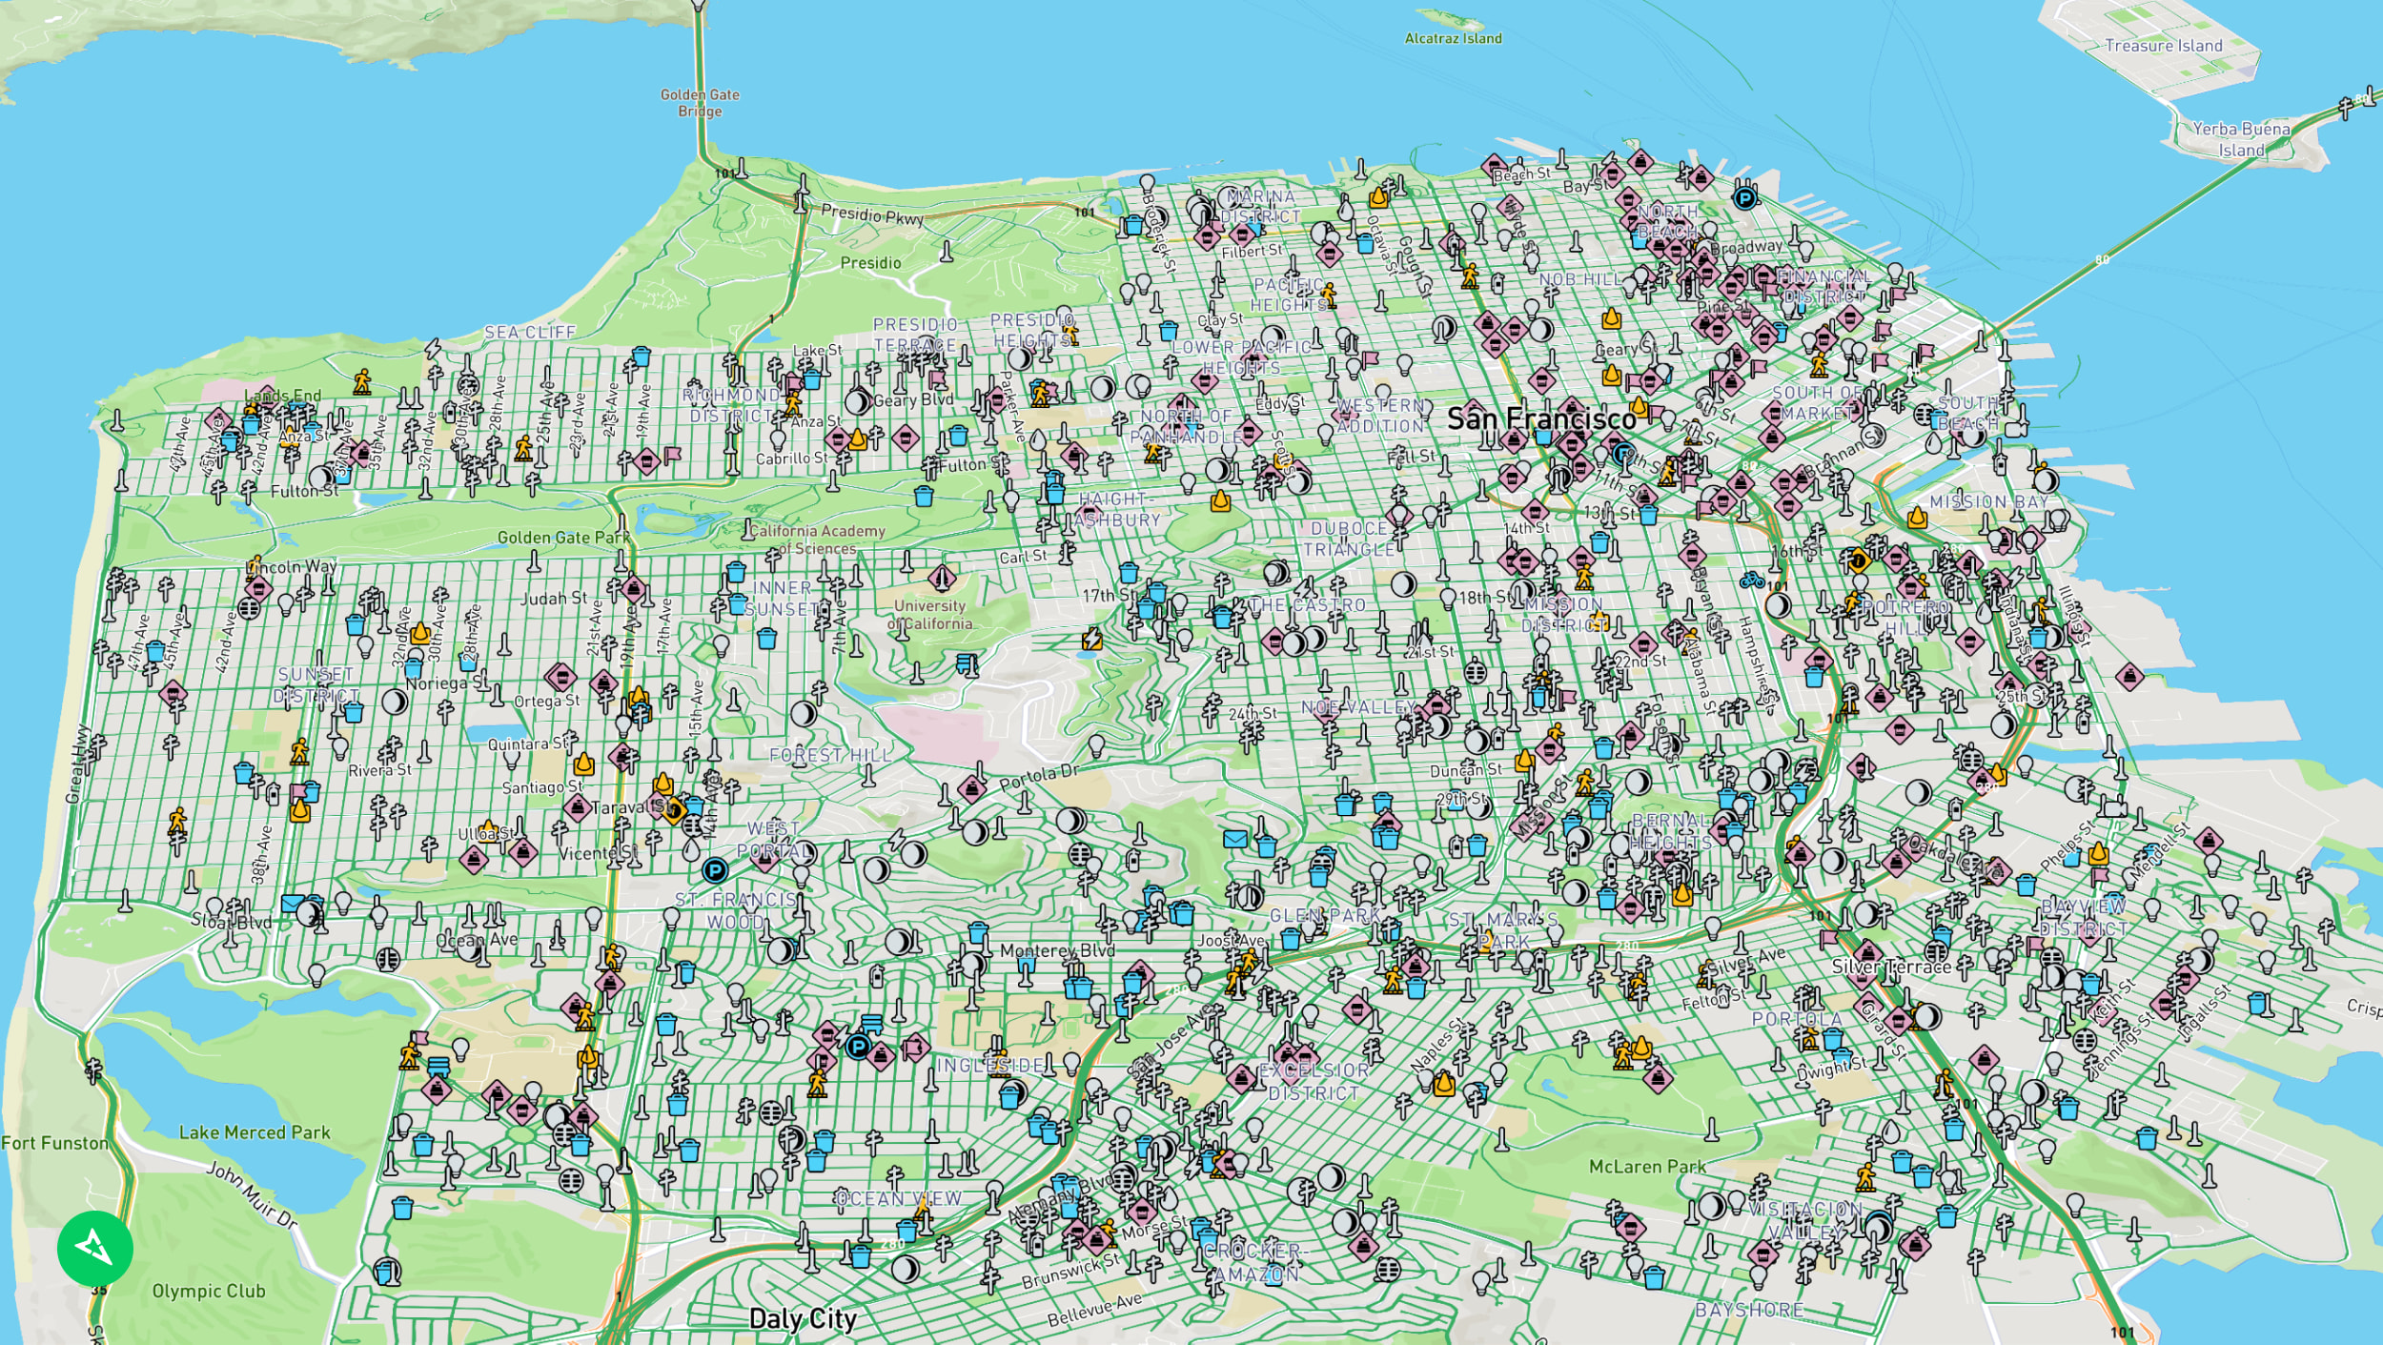This screenshot has width=2383, height=1345.
Task: Click the Golden Gate Bridge label
Action: click(x=700, y=102)
